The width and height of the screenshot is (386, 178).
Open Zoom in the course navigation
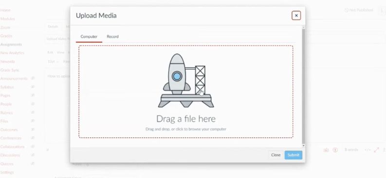click(5, 28)
